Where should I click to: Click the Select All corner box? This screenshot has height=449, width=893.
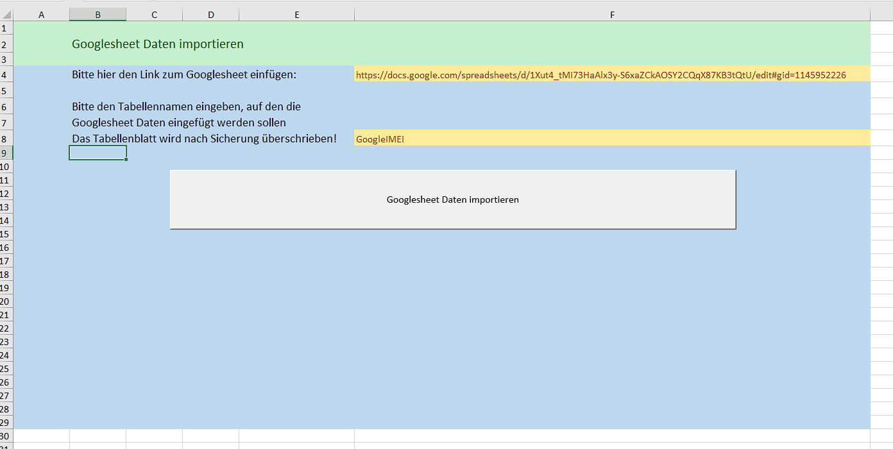6,15
